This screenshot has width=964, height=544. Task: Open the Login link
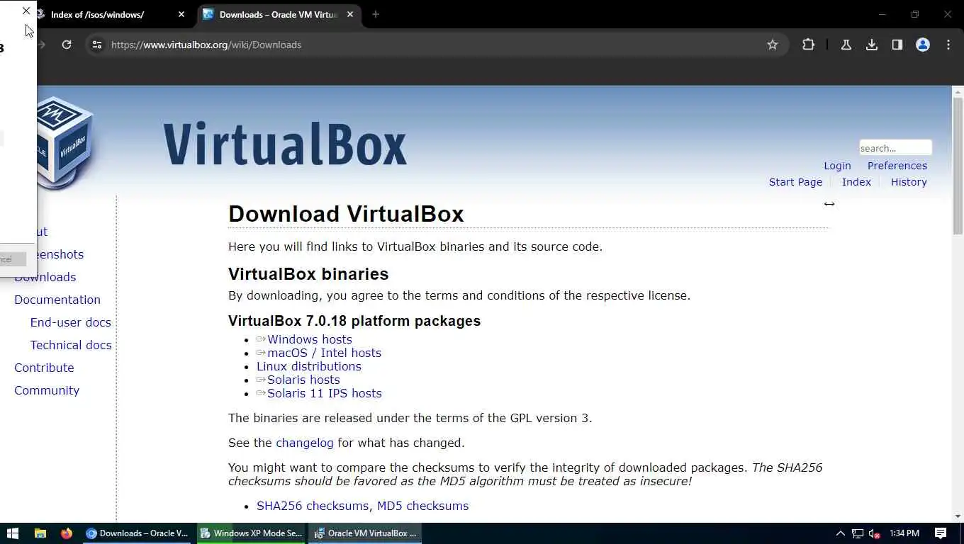837,166
